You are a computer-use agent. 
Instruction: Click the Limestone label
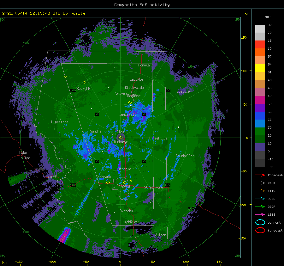(60, 122)
